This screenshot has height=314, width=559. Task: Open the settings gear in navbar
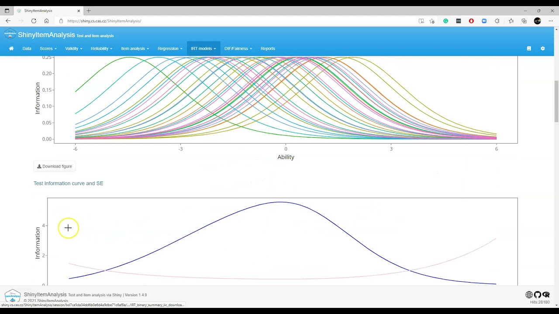tap(543, 48)
